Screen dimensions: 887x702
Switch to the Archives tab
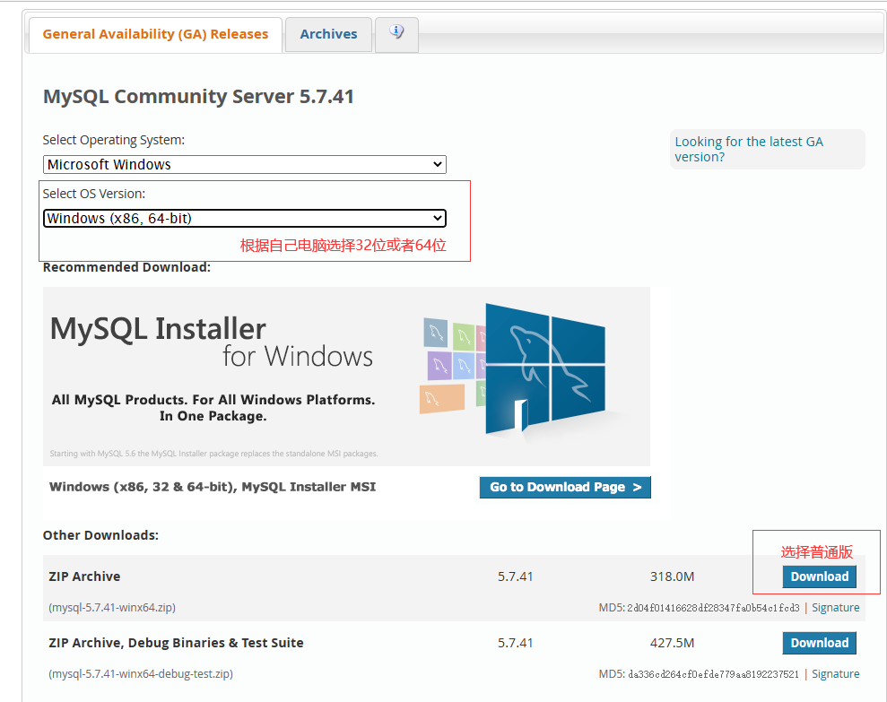(328, 34)
